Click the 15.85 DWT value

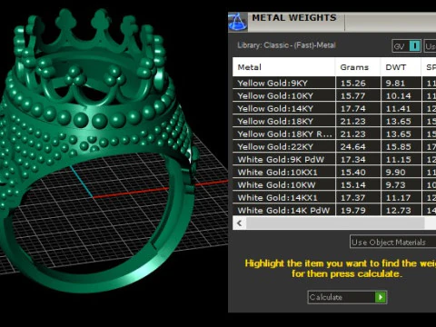[x=398, y=147]
